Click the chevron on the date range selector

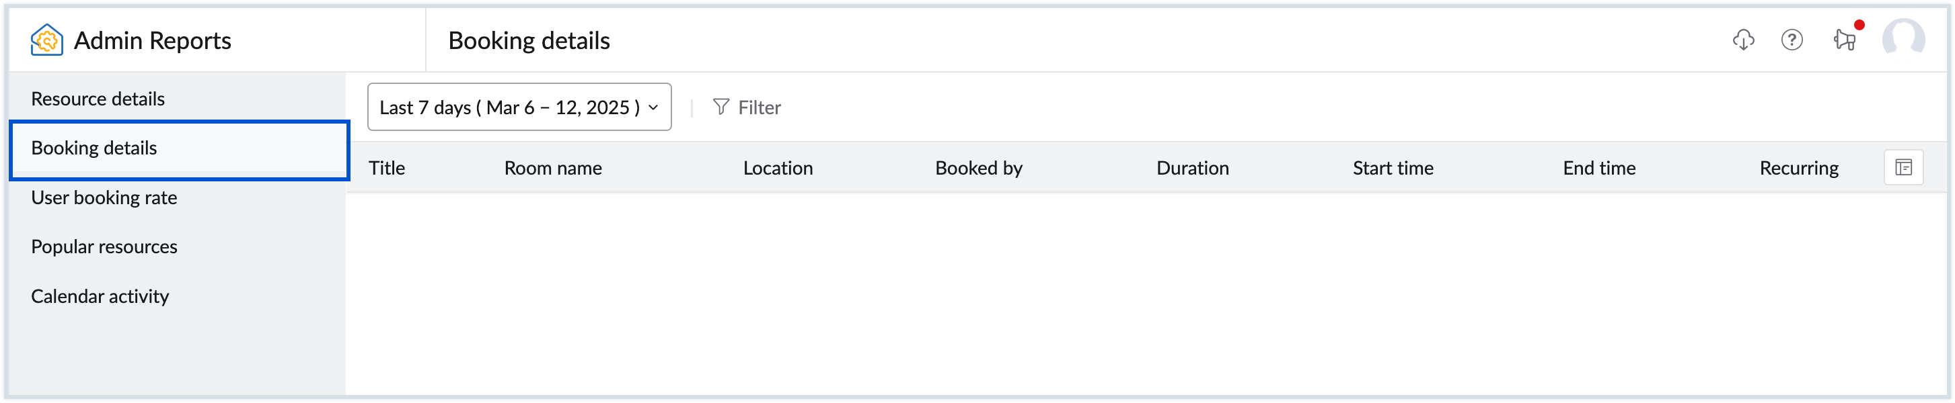[653, 107]
